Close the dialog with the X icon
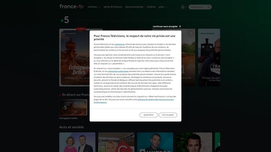271x152 pixels. (x=180, y=26)
